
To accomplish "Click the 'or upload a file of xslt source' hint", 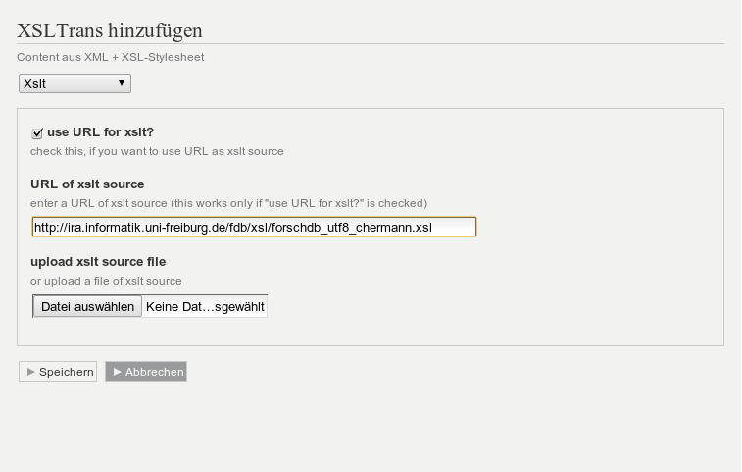I will point(106,281).
